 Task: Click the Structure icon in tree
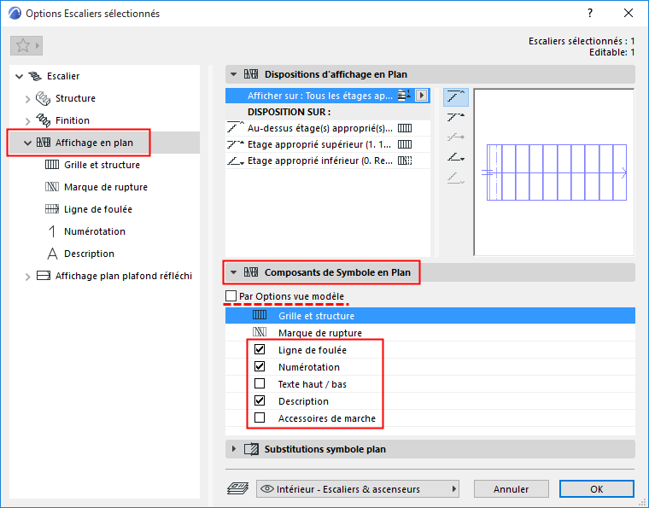click(x=43, y=98)
